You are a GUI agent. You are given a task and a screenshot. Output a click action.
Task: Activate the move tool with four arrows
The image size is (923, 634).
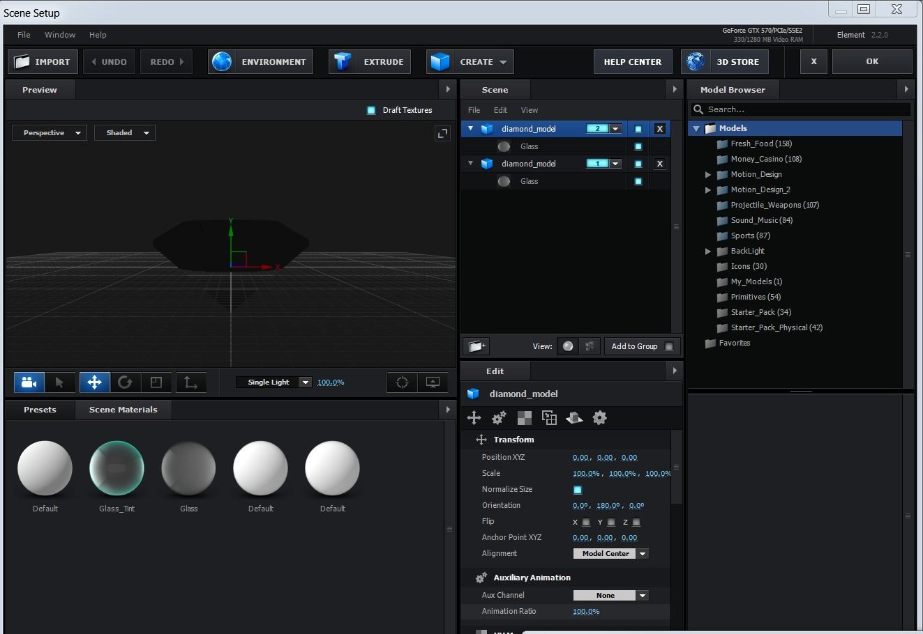coord(94,382)
